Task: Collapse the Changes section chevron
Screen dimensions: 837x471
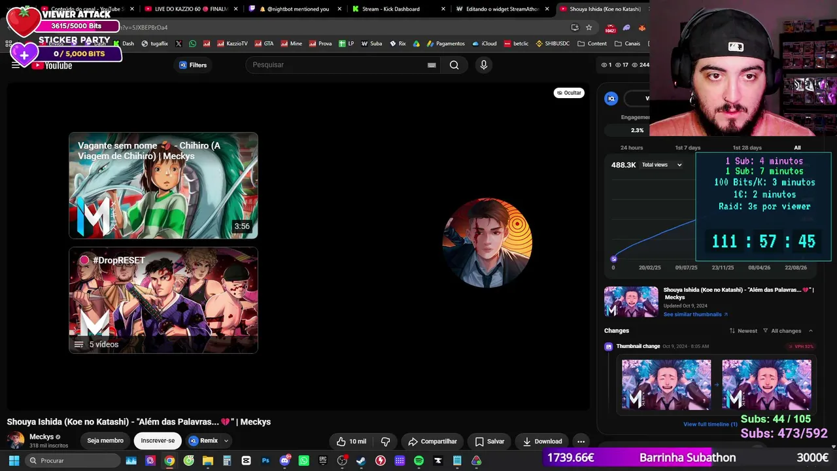Action: coord(811,331)
